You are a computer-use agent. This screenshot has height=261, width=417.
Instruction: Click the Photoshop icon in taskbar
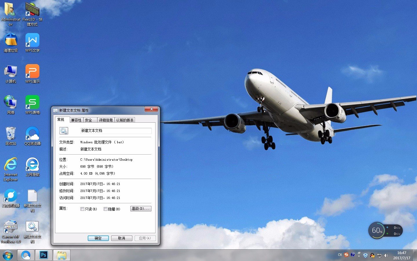[43, 255]
